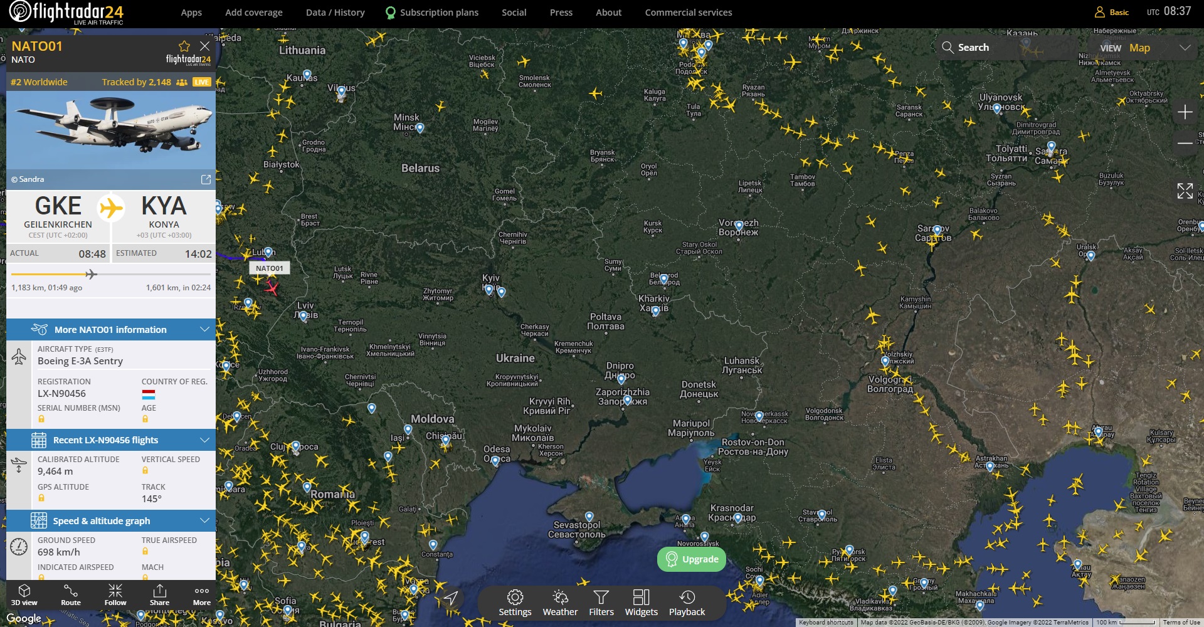Open the Subscription plans menu
This screenshot has height=627, width=1204.
pos(438,13)
